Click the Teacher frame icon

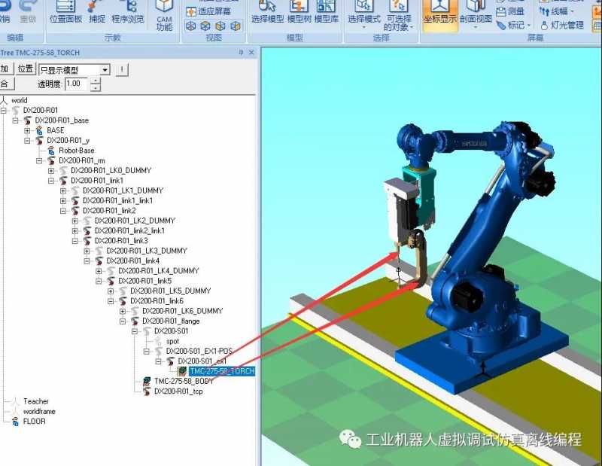(x=15, y=401)
